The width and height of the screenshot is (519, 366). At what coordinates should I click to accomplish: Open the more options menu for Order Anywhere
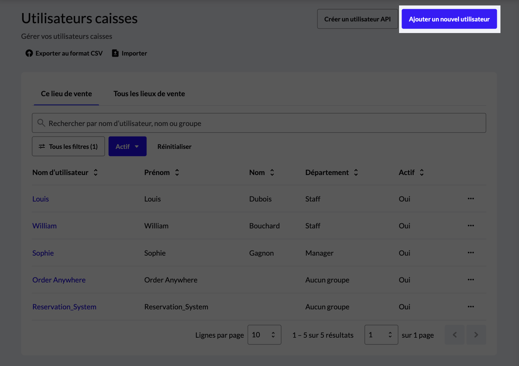471,280
